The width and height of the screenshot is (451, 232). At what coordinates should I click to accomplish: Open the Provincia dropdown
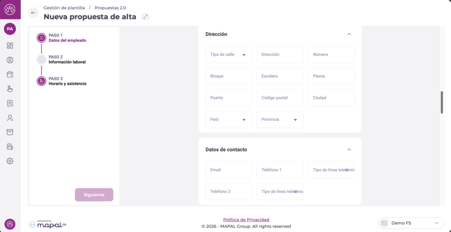280,119
